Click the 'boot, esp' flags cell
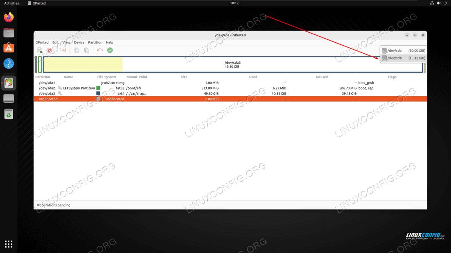This screenshot has height=253, width=451. (x=366, y=88)
